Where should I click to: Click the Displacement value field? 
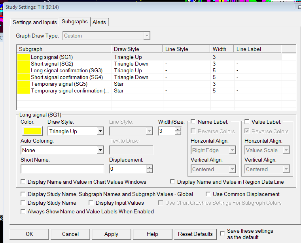click(128, 169)
